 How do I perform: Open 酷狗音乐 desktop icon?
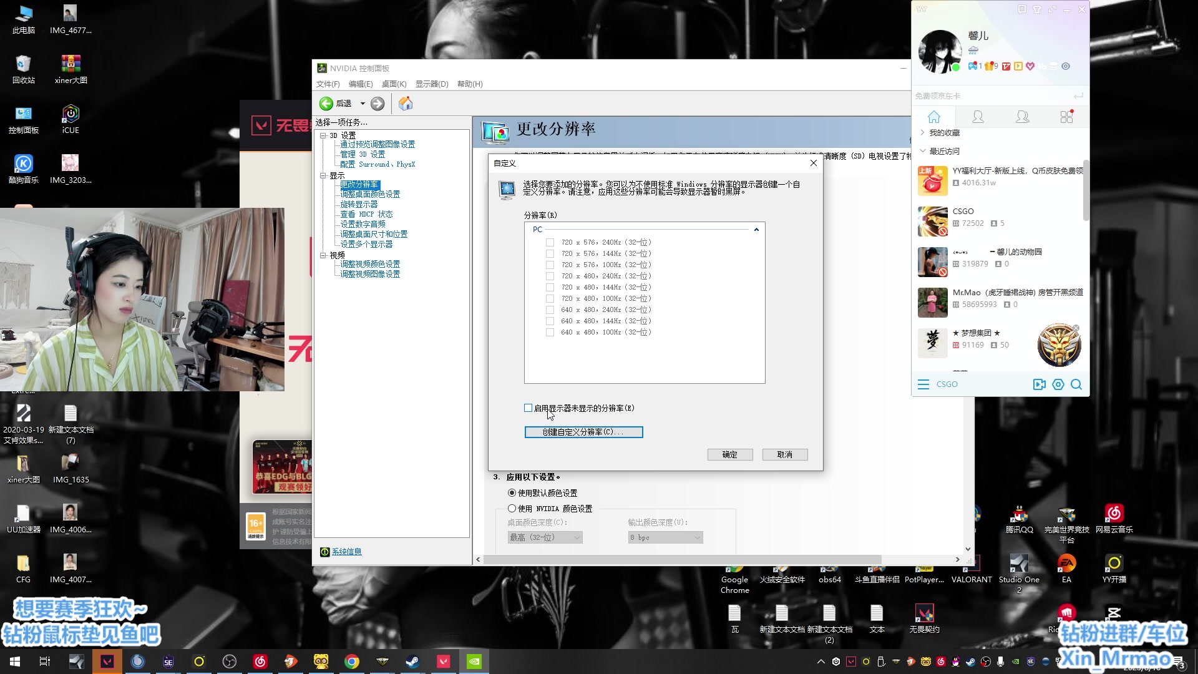coord(24,169)
